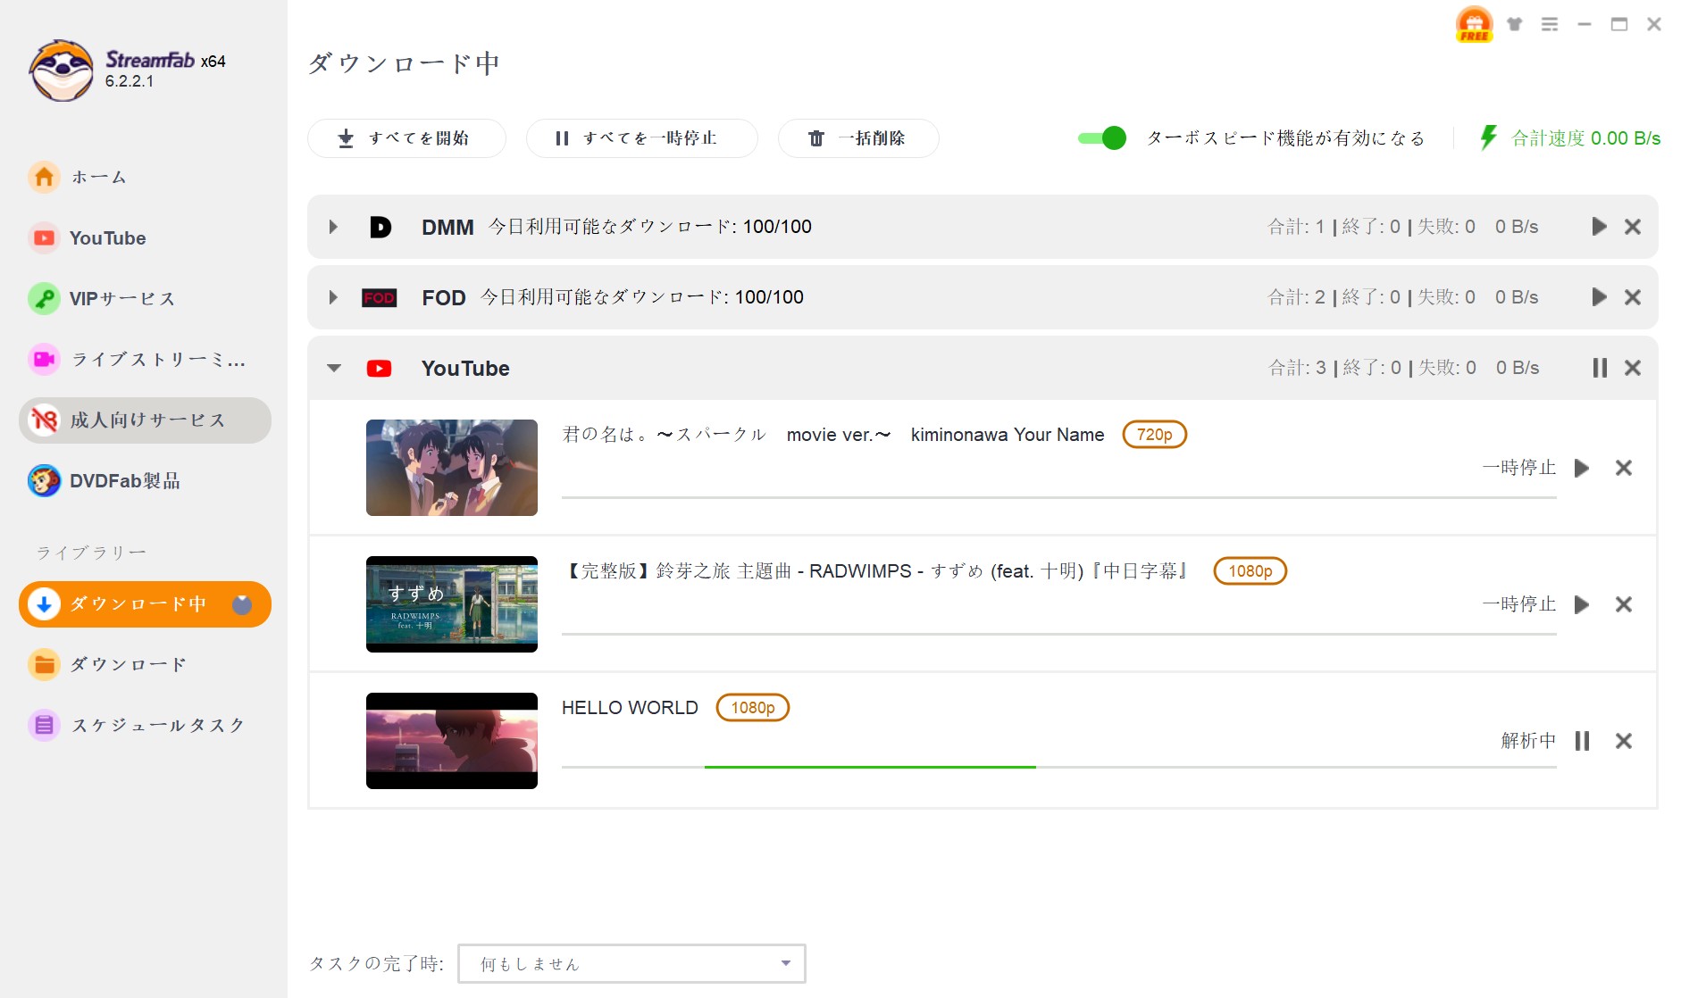Pause the HELLO WORLD download

coord(1582,741)
